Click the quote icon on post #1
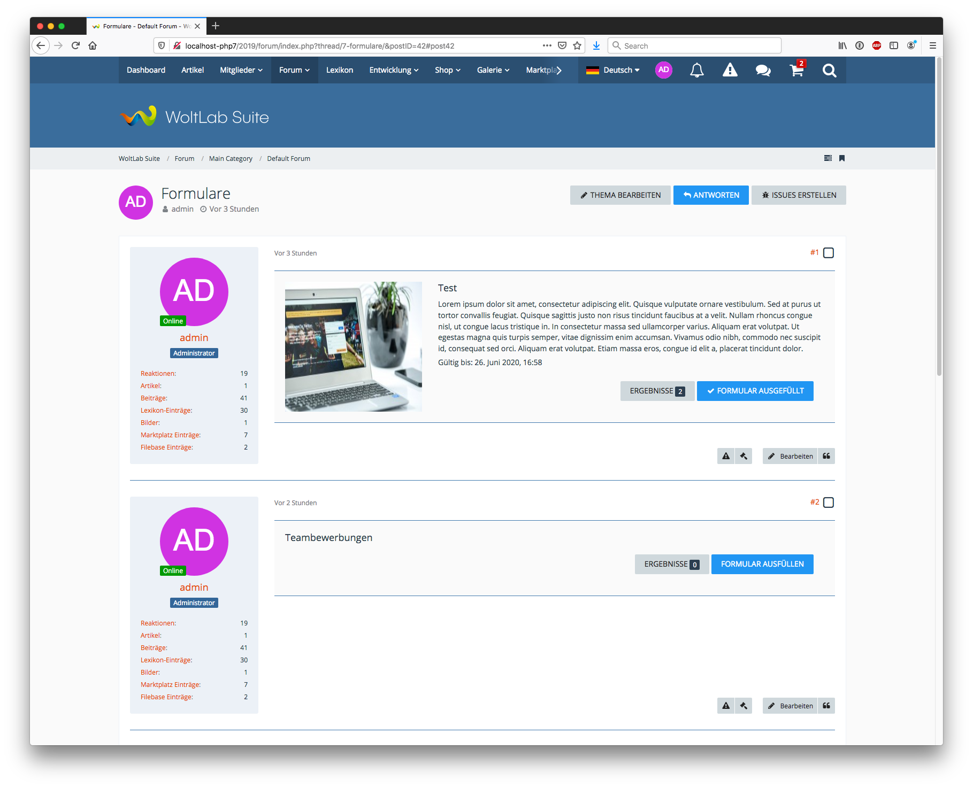The width and height of the screenshot is (973, 788). point(826,456)
